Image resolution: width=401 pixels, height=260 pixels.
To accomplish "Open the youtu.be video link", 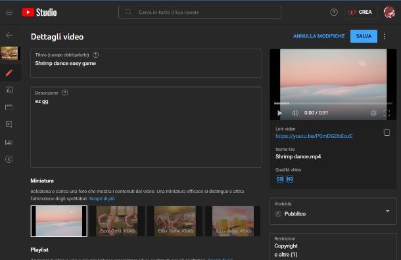I will click(314, 136).
